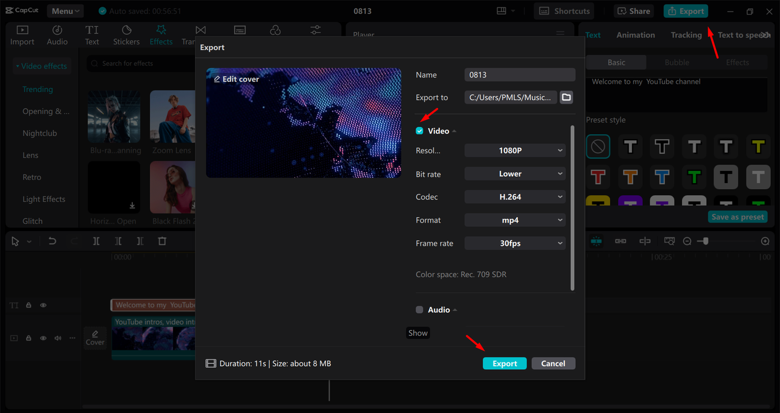Click the Cover edit button on timeline

pyautogui.click(x=95, y=337)
